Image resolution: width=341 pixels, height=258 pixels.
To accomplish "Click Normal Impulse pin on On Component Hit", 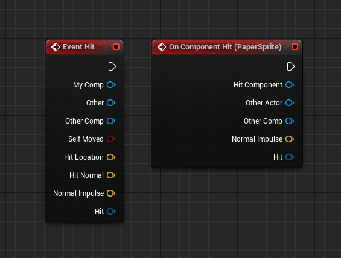I will [x=290, y=139].
